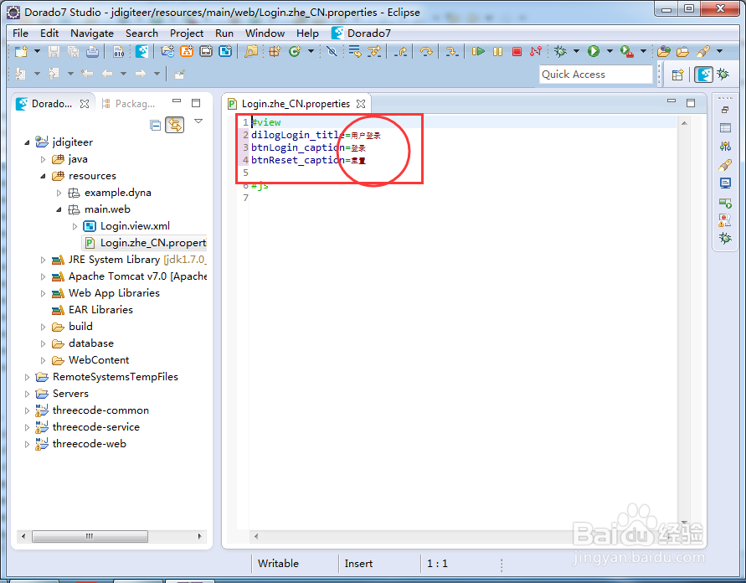Maximize the editor area
The height and width of the screenshot is (583, 746).
(691, 103)
